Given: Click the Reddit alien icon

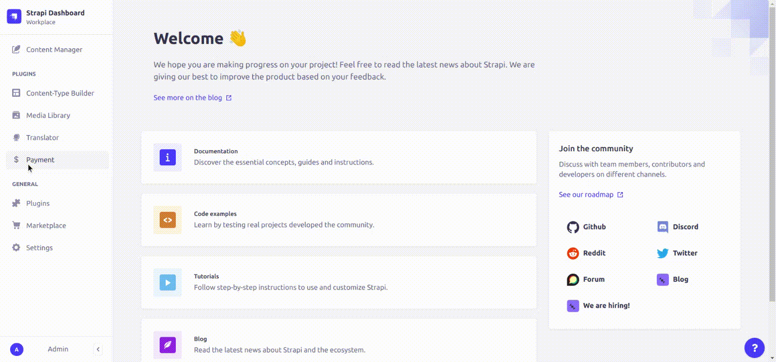Looking at the screenshot, I should (573, 253).
